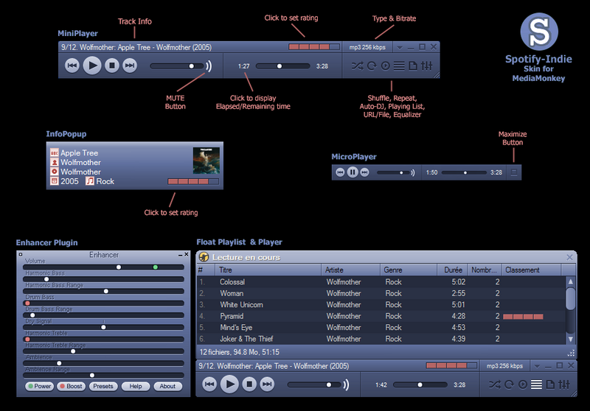Click the Enhancer top-left menu box

pyautogui.click(x=21, y=255)
